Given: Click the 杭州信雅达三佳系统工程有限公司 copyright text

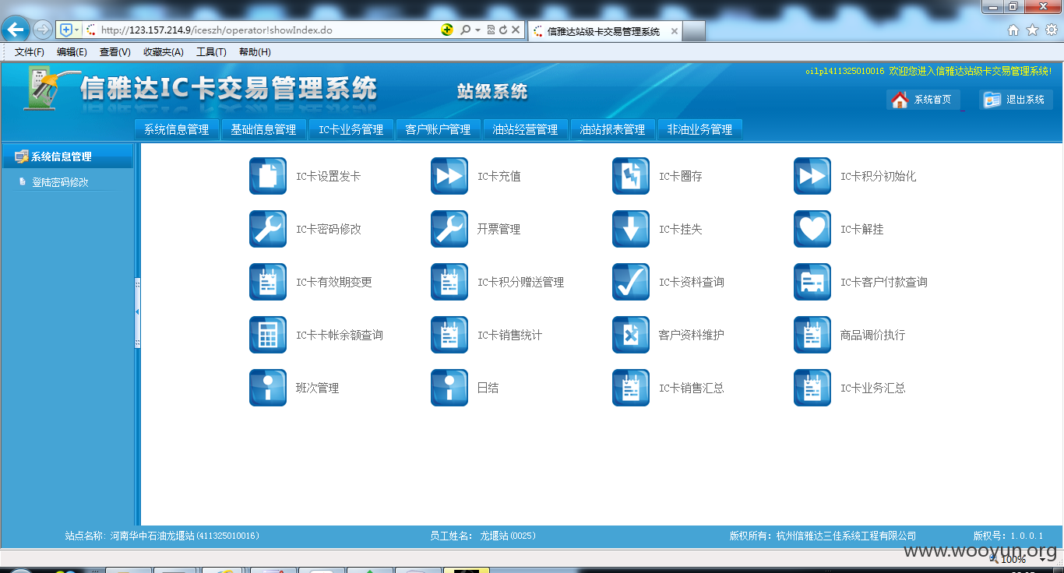Looking at the screenshot, I should [846, 536].
